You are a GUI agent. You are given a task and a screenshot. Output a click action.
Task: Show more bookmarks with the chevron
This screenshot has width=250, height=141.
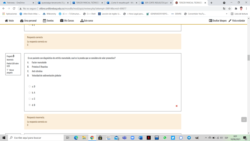pyautogui.click(x=226, y=14)
